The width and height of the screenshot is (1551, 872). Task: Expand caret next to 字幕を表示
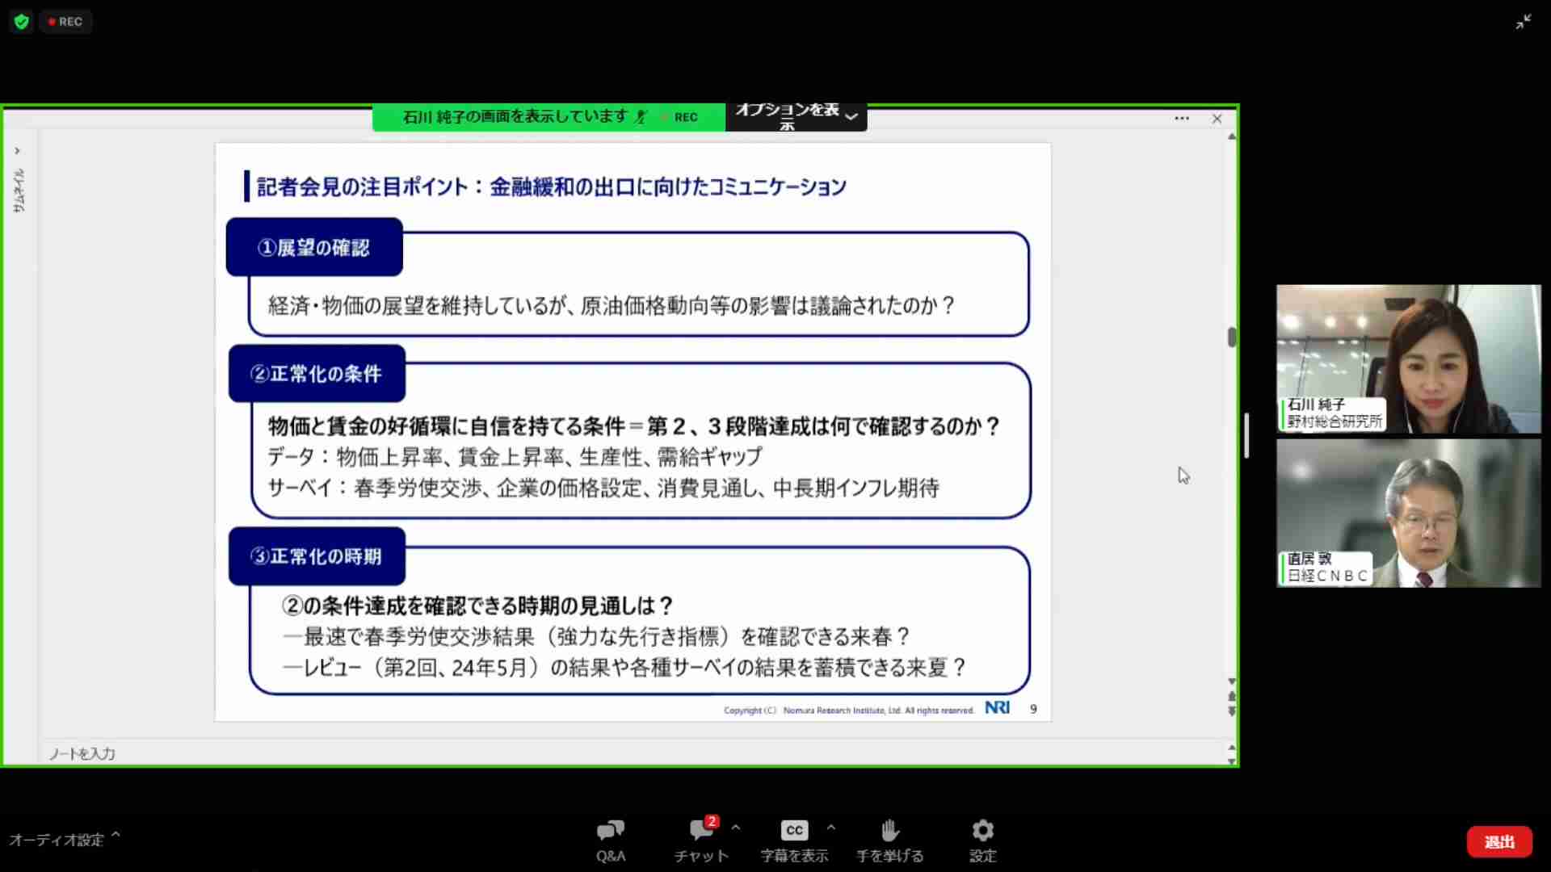coord(831,828)
